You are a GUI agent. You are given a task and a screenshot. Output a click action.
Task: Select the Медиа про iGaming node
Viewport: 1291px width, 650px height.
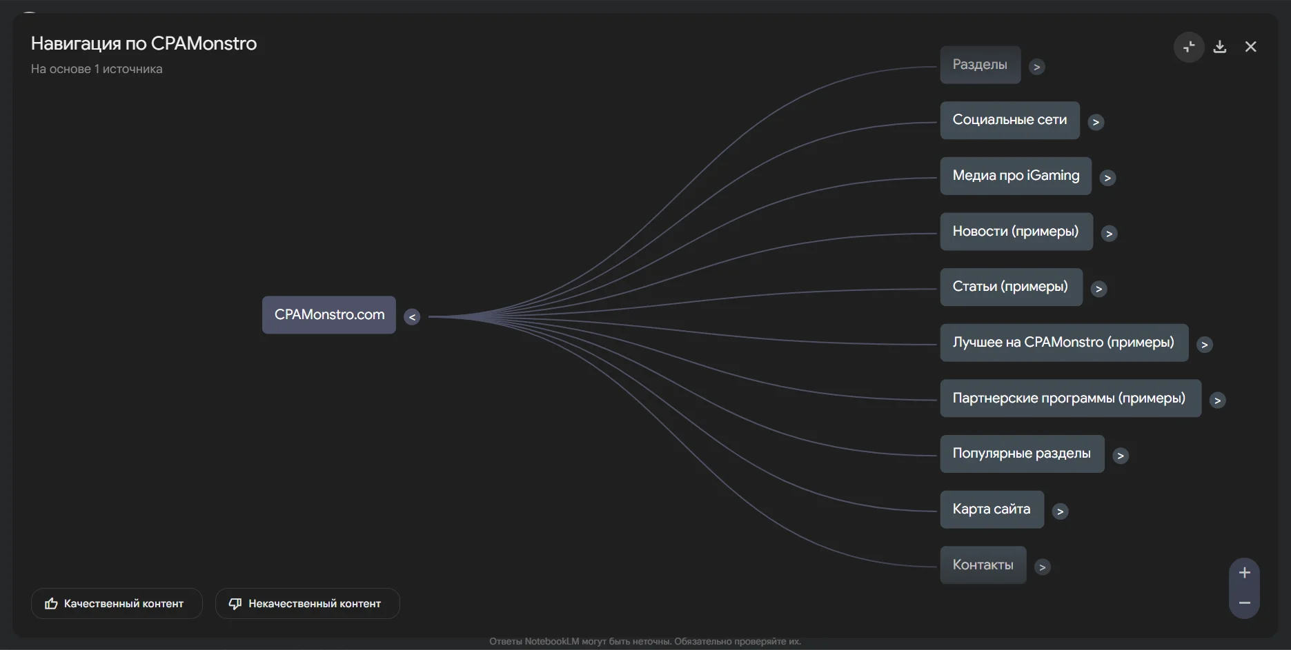click(x=1016, y=176)
